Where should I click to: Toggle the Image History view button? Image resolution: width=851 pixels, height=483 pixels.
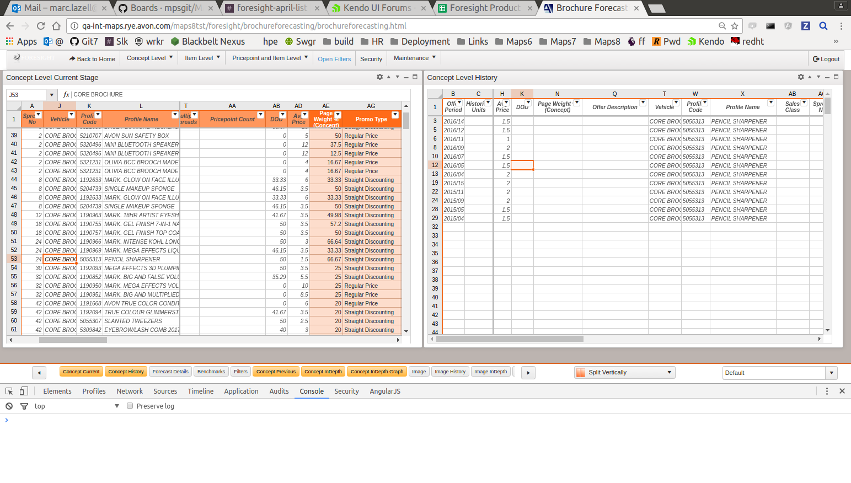point(450,372)
